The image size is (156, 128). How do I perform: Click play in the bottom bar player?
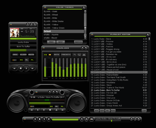(44, 119)
